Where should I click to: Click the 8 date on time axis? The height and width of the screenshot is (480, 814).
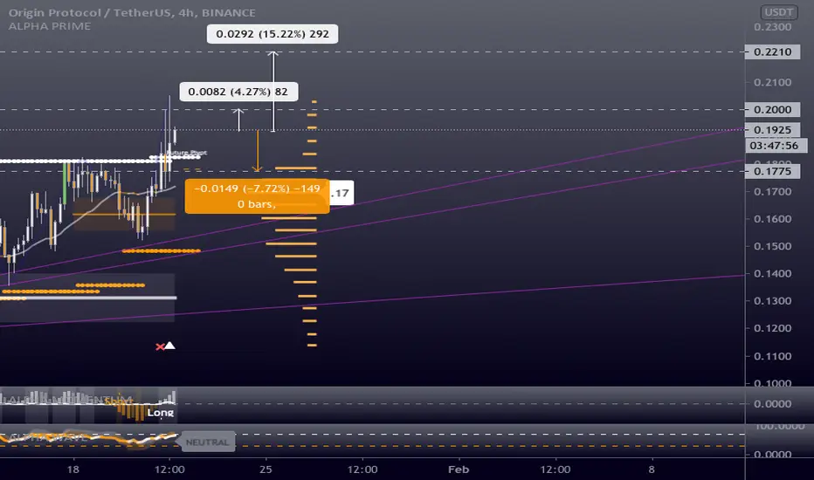(652, 470)
